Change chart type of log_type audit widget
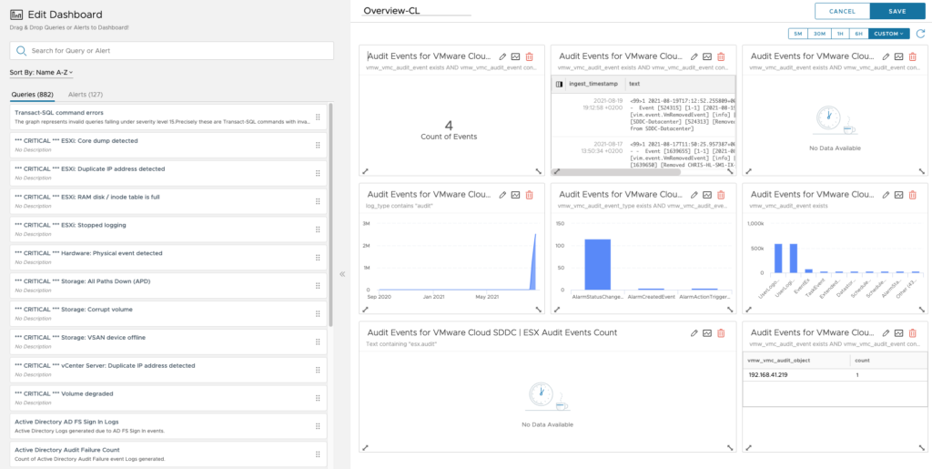Viewport: 932px width, 469px height. pyautogui.click(x=515, y=194)
